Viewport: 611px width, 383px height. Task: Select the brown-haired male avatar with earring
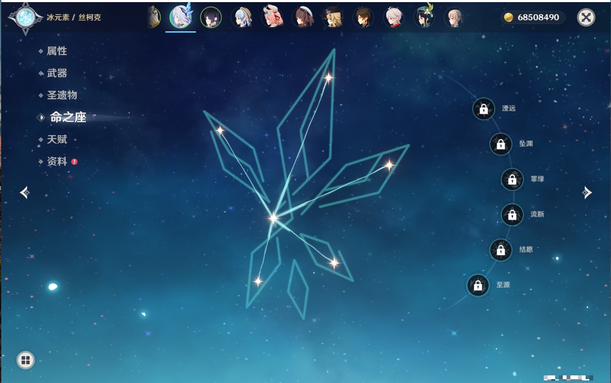pos(363,17)
